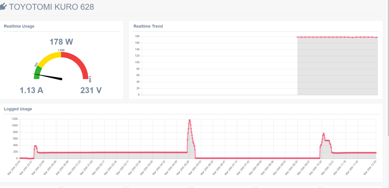Click the 100 label on Realtime Trend axis
The height and width of the screenshot is (188, 389).
pos(137,62)
